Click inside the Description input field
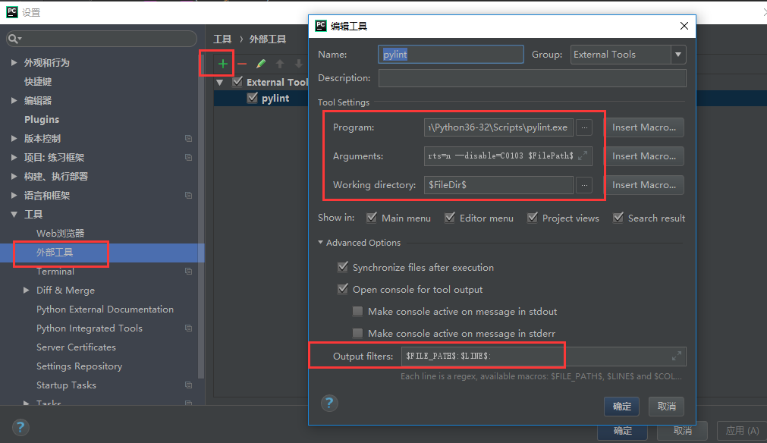The image size is (767, 443). click(x=531, y=78)
